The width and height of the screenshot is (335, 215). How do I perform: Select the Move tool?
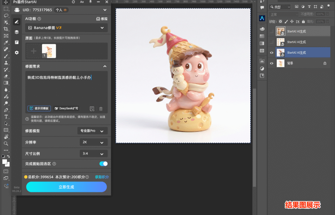point(6,2)
